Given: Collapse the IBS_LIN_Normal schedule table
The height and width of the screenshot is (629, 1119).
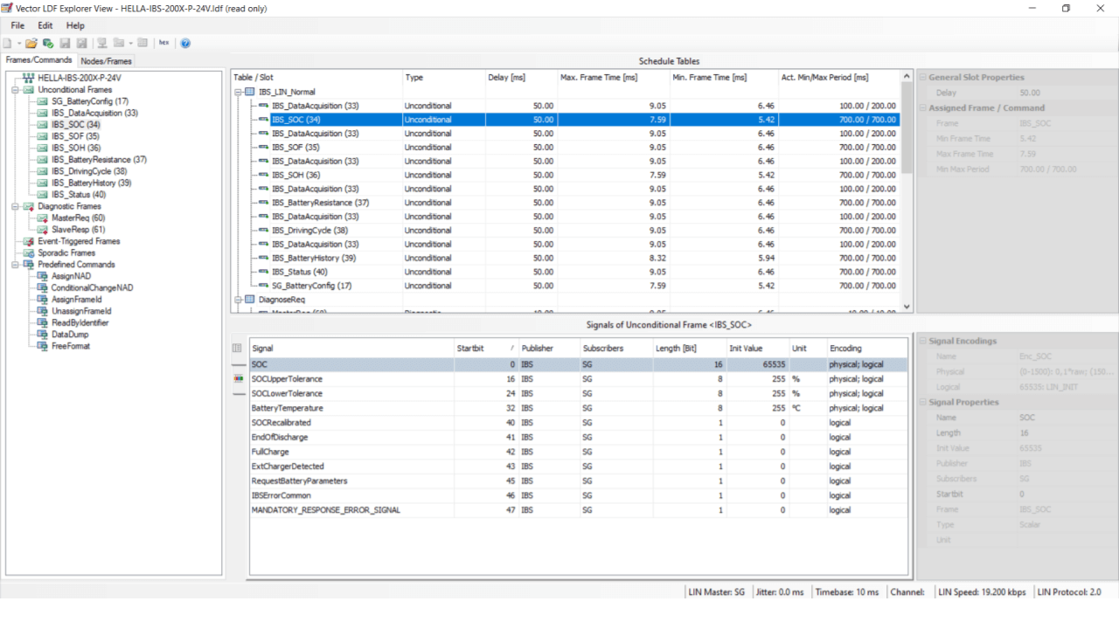Looking at the screenshot, I should coord(238,92).
